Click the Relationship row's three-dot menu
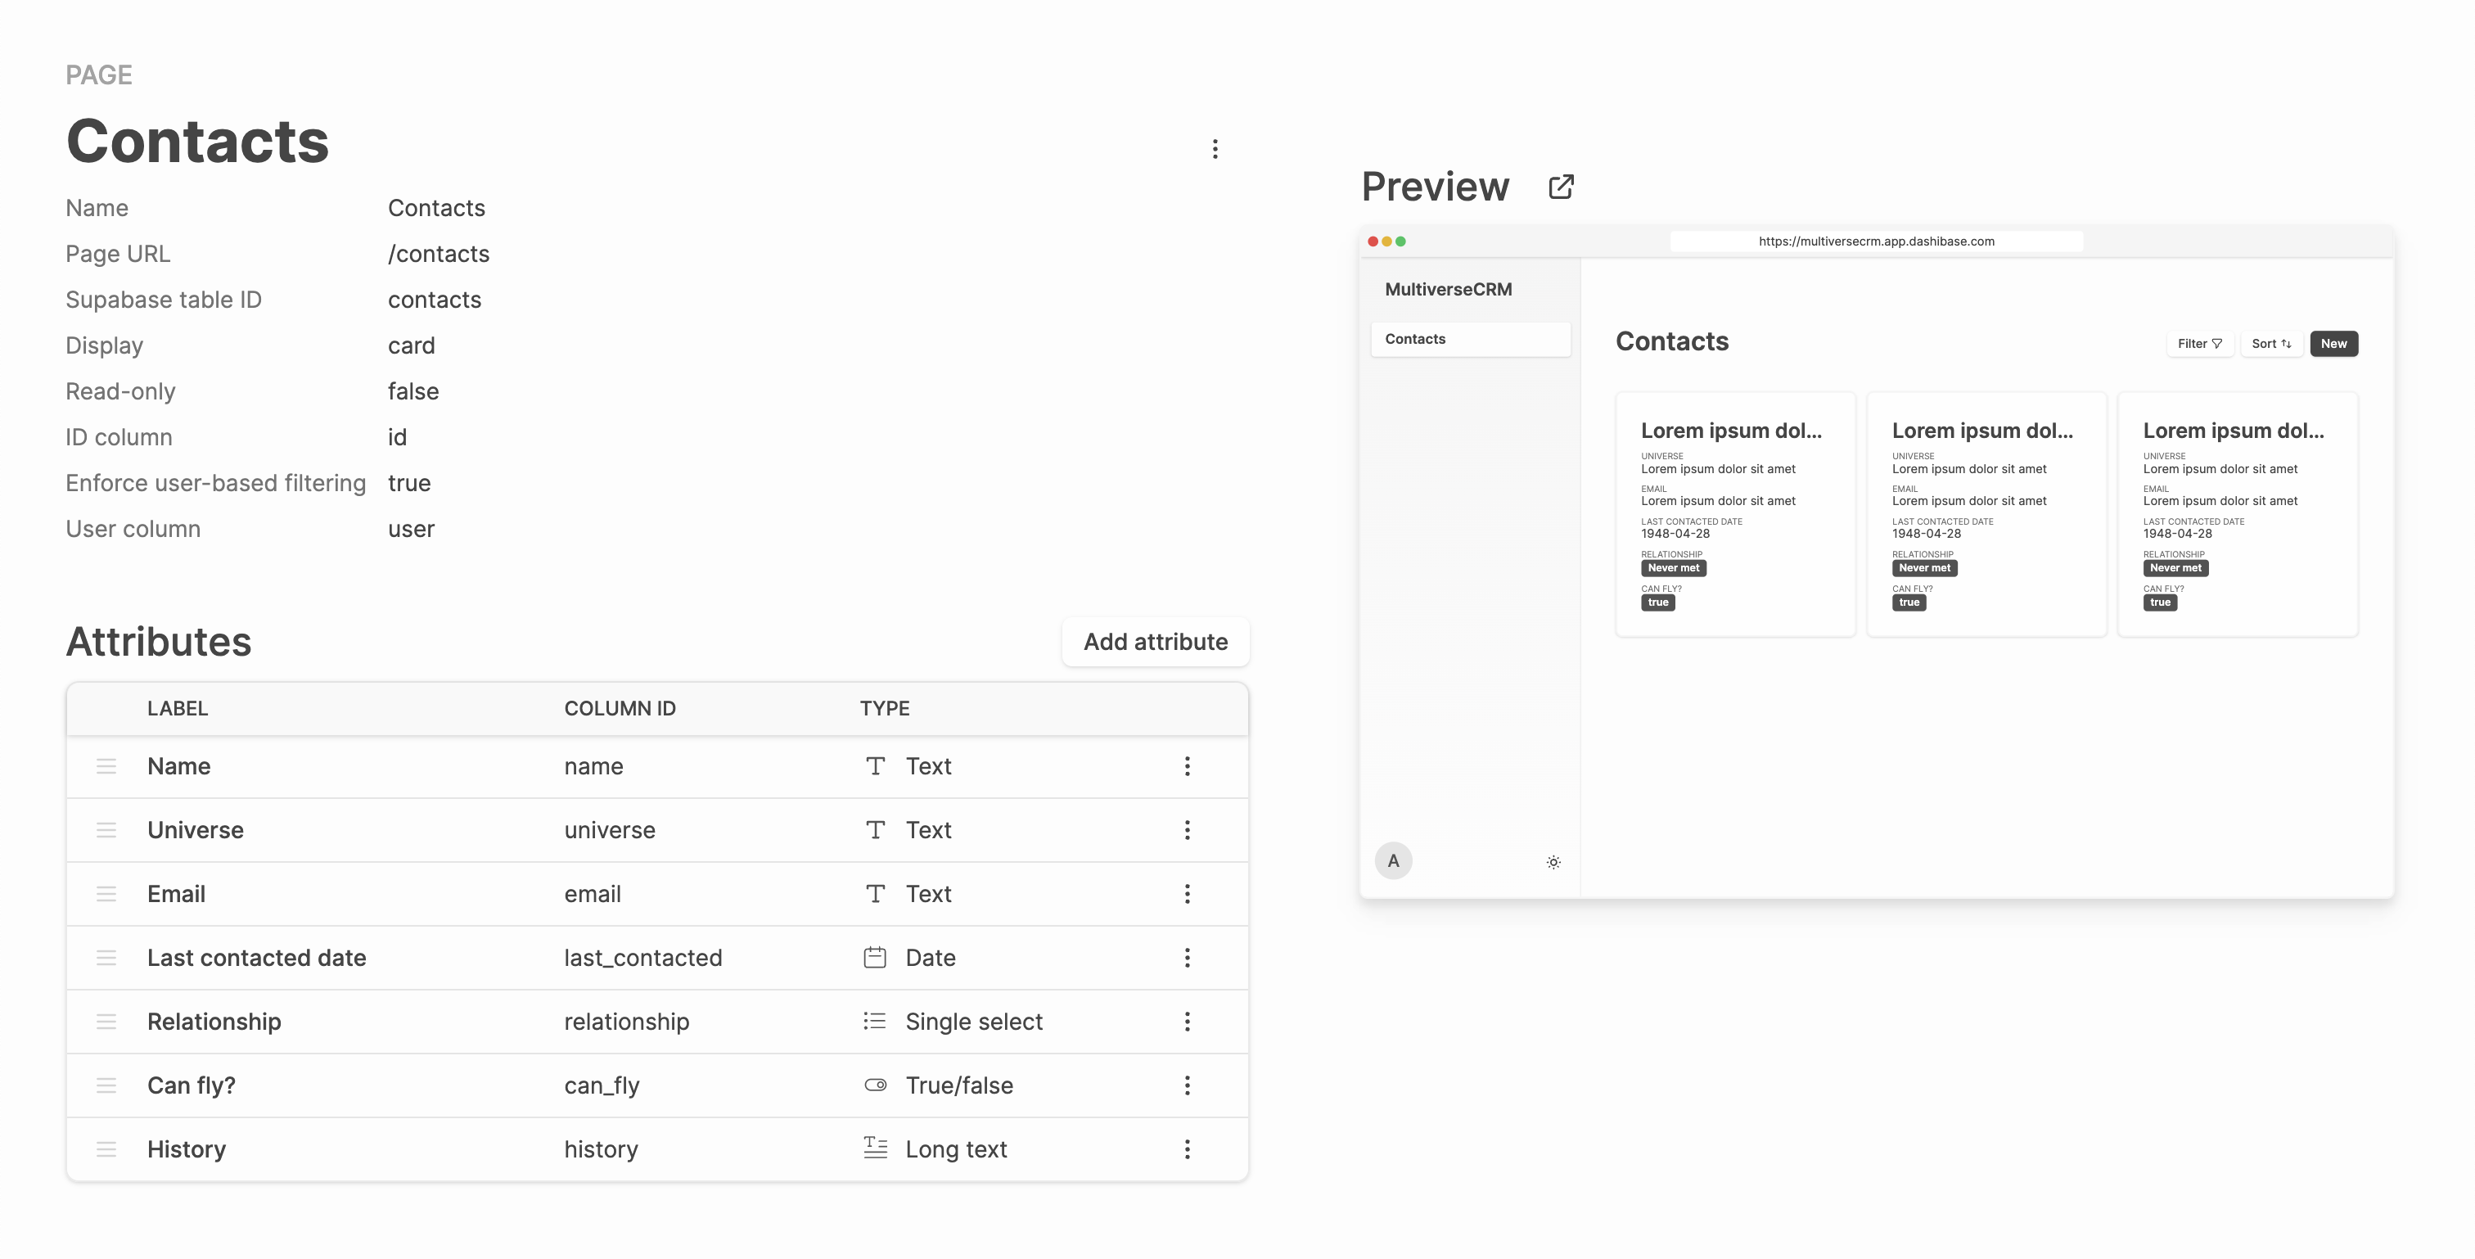The height and width of the screenshot is (1259, 2475). click(x=1188, y=1022)
